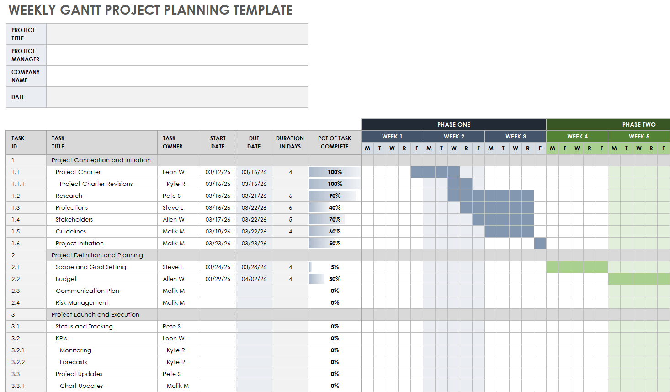Click the Pct of Task Complete header
Viewport: 670px width, 392px height.
point(334,142)
